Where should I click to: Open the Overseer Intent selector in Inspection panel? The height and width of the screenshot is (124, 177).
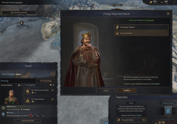[131, 120]
